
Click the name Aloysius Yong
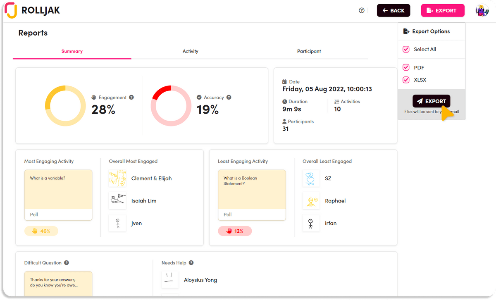pos(200,280)
